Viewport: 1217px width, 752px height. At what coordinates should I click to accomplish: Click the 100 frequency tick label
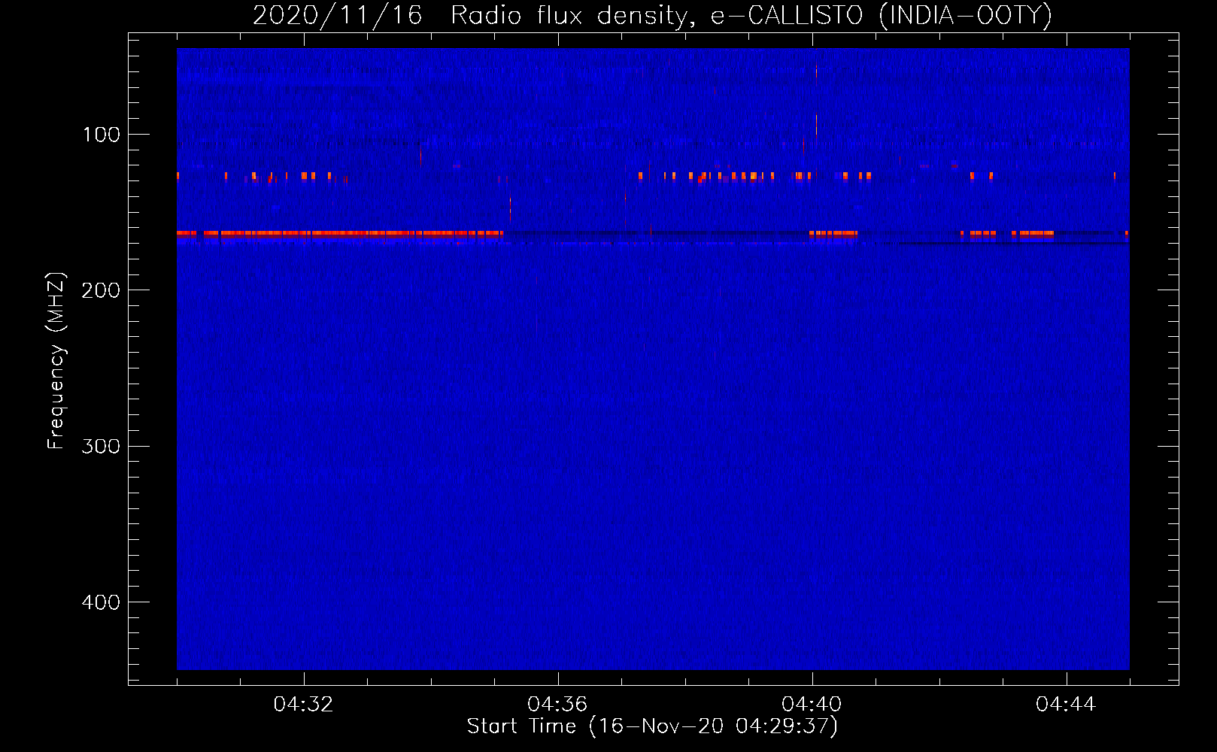(102, 135)
